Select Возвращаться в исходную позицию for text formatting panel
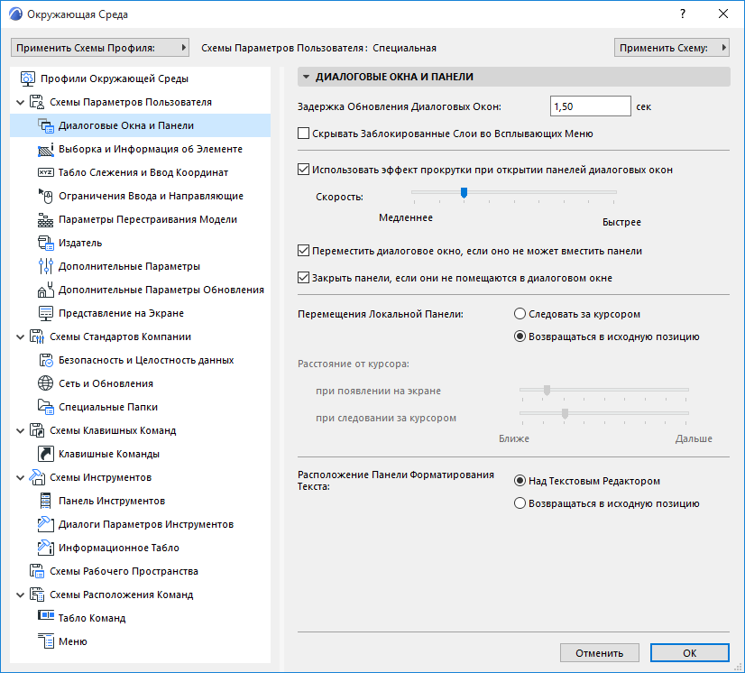The height and width of the screenshot is (673, 745). pyautogui.click(x=520, y=503)
